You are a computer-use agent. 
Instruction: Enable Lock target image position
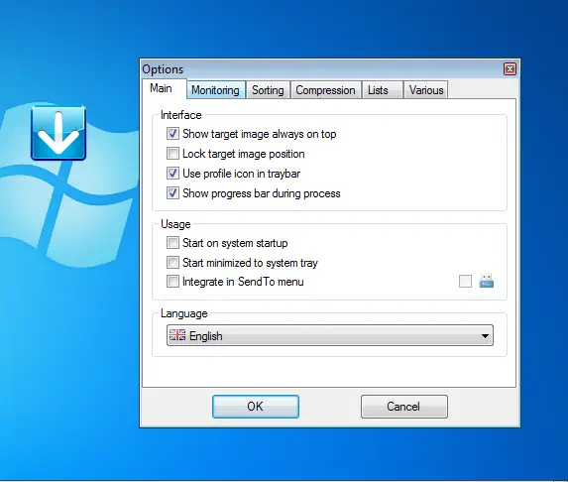coord(172,154)
